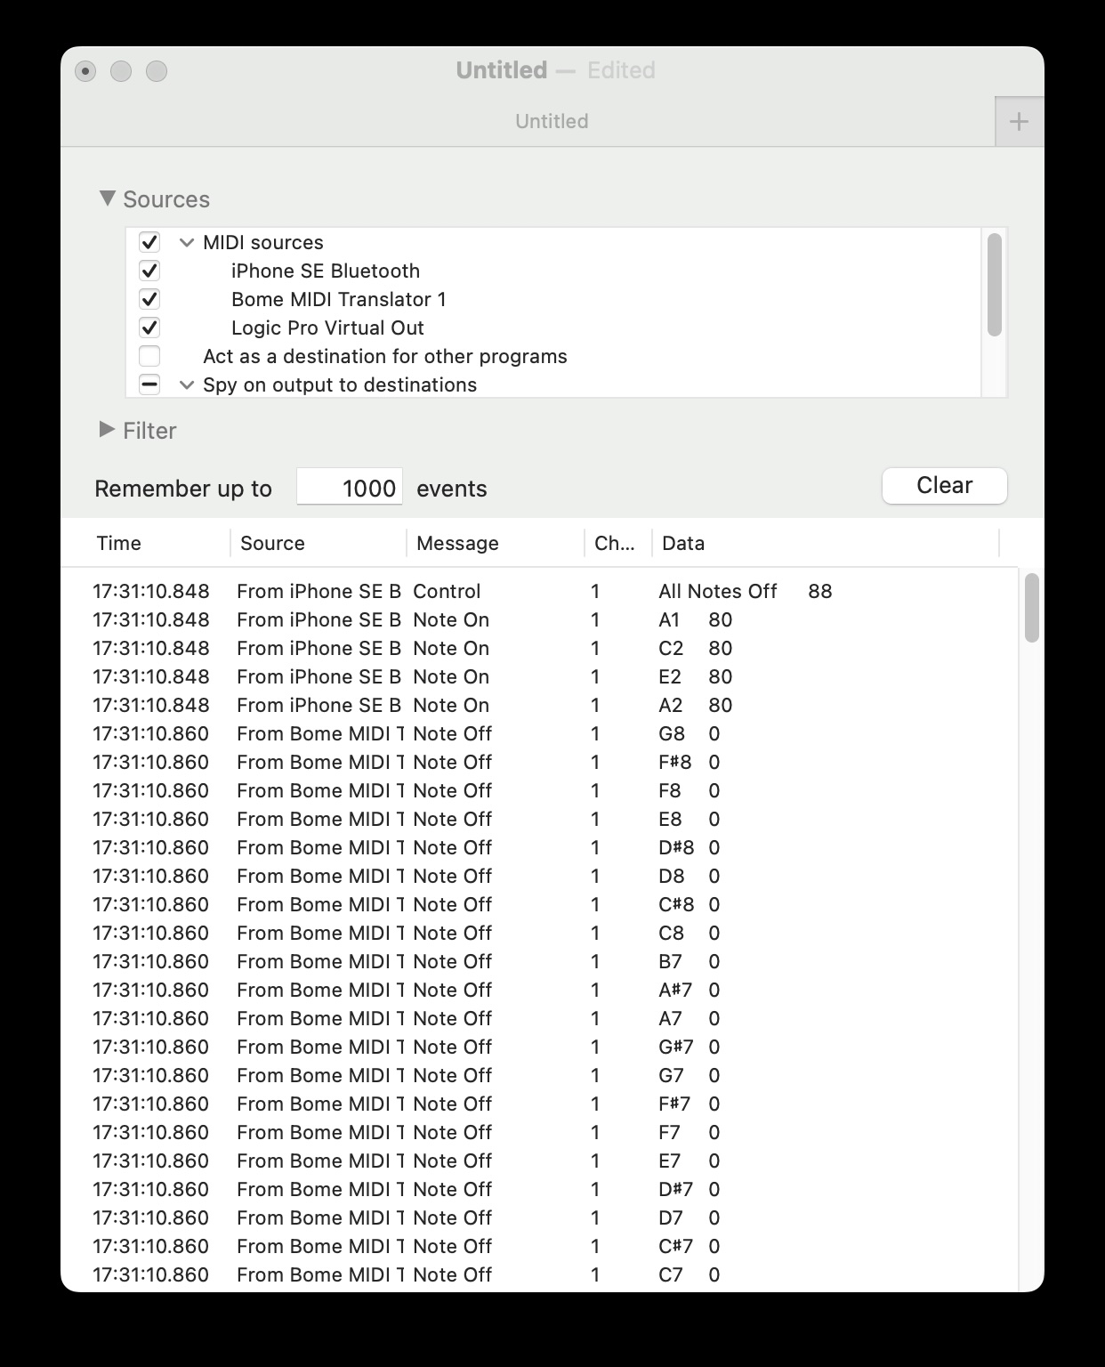This screenshot has width=1105, height=1367.
Task: Collapse Spy on output to destinations group
Action: [187, 384]
